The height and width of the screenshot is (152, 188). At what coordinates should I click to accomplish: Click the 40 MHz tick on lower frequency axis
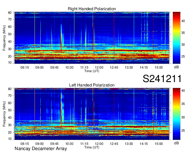10,118
